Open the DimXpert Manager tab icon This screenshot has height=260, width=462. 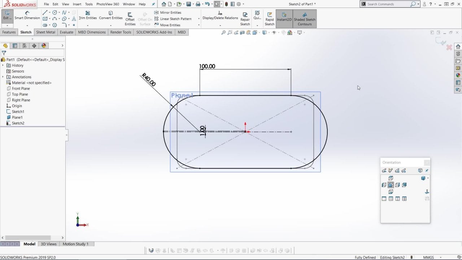pyautogui.click(x=34, y=46)
